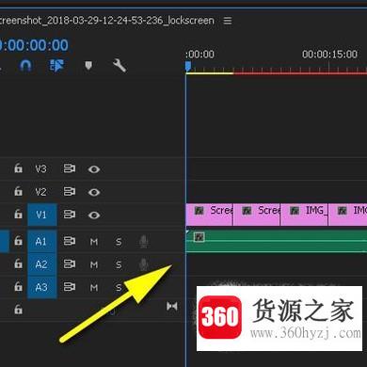The image size is (367, 367).
Task: Toggle sync lock on track V3
Action: pos(70,168)
